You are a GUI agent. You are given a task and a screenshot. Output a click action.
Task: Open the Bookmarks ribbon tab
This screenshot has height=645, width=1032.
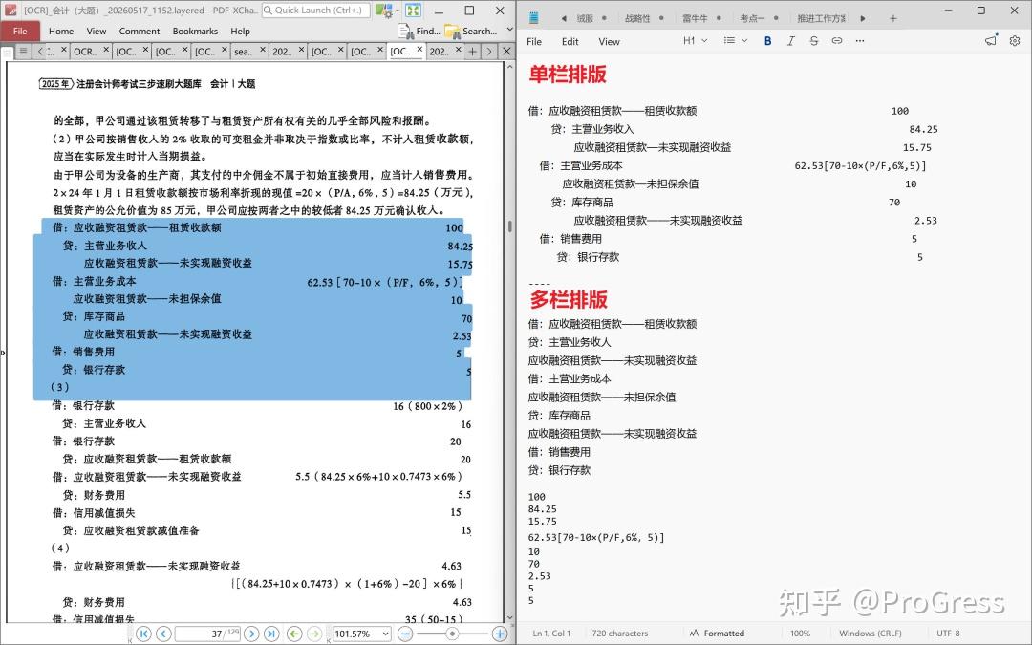(195, 31)
